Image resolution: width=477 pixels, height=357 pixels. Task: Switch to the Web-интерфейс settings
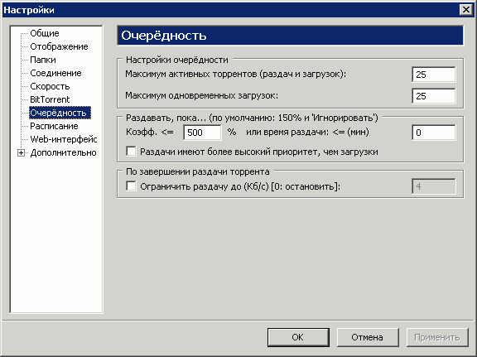point(63,139)
